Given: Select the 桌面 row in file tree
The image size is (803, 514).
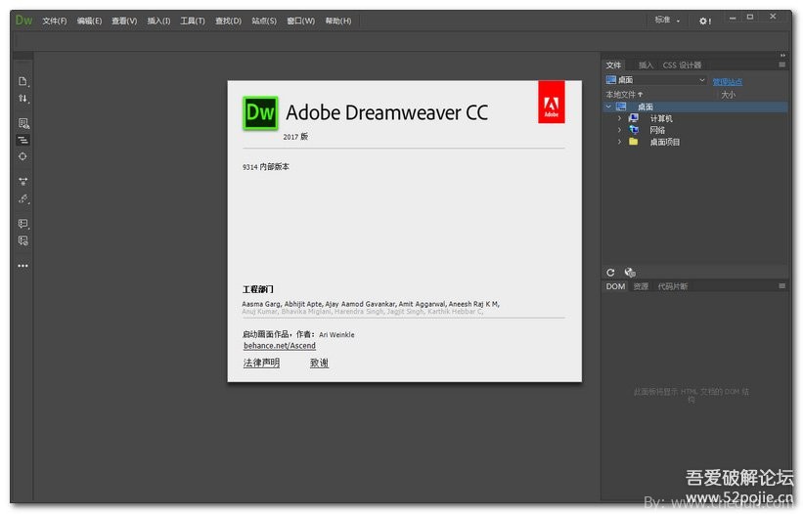Looking at the screenshot, I should click(695, 107).
